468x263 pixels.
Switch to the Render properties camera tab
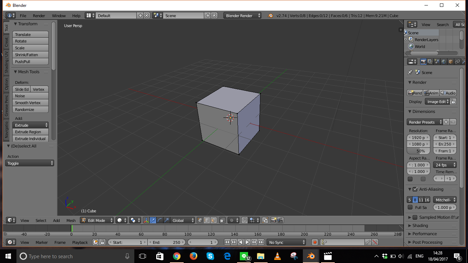pos(423,62)
